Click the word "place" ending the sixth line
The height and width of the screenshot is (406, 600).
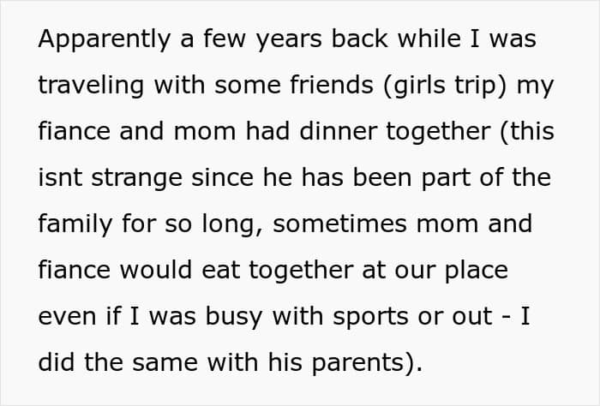[476, 271]
